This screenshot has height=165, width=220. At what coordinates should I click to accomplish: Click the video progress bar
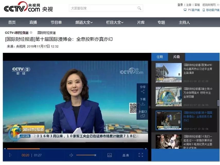click(75, 149)
